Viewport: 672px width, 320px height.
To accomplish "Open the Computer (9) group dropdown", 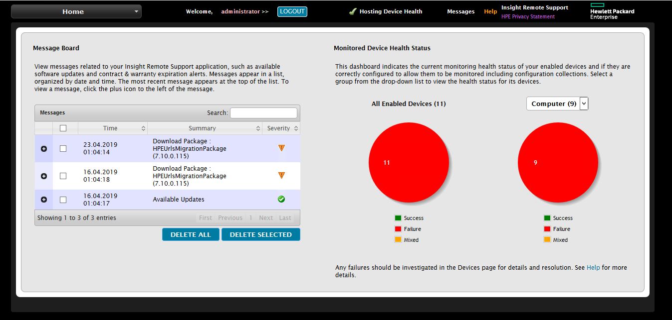I will pyautogui.click(x=557, y=104).
